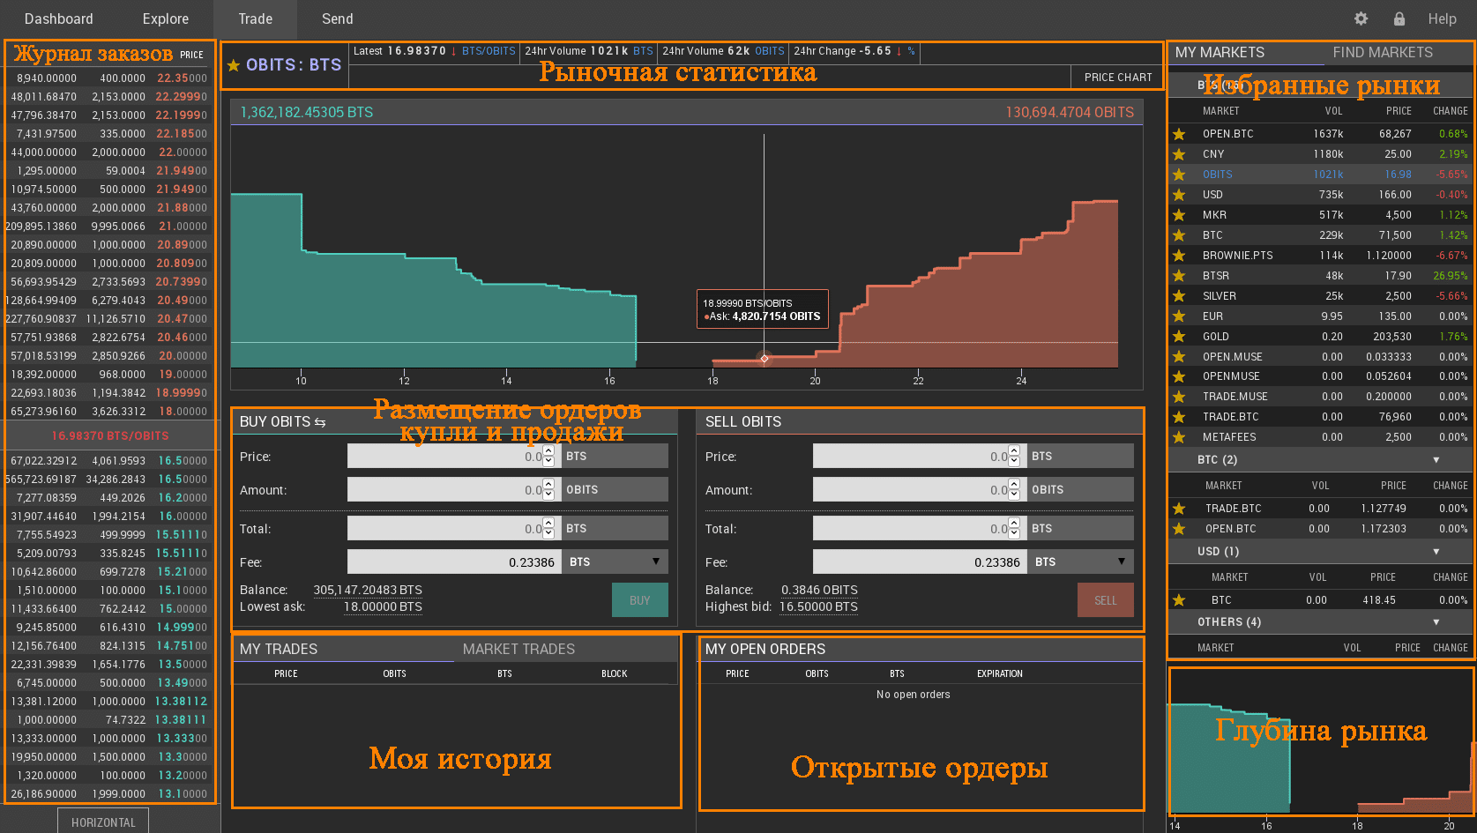Image resolution: width=1477 pixels, height=833 pixels.
Task: Collapse the OTHERS (4) market group
Action: 1436,622
